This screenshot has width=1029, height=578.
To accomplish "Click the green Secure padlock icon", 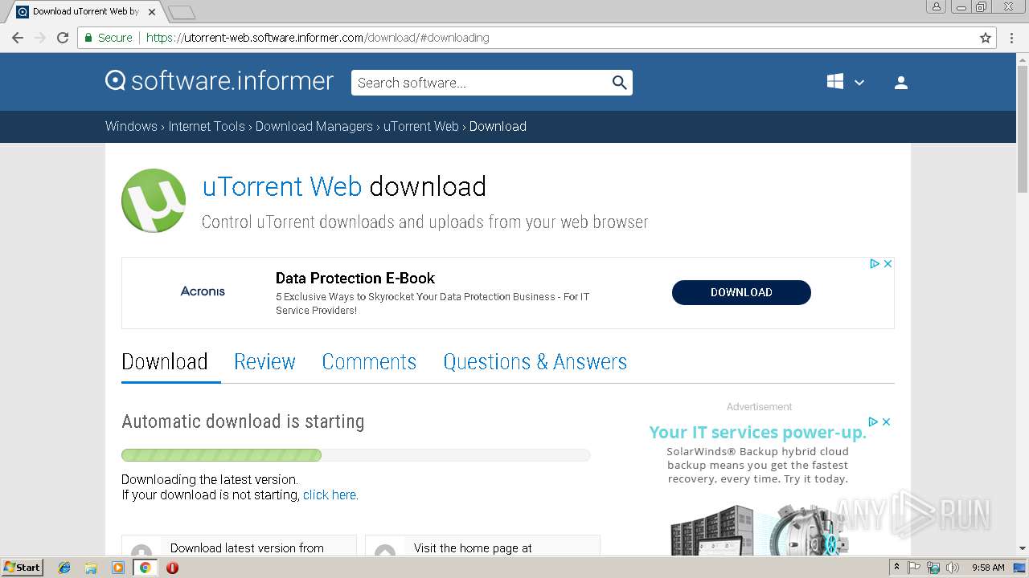I will click(x=88, y=38).
